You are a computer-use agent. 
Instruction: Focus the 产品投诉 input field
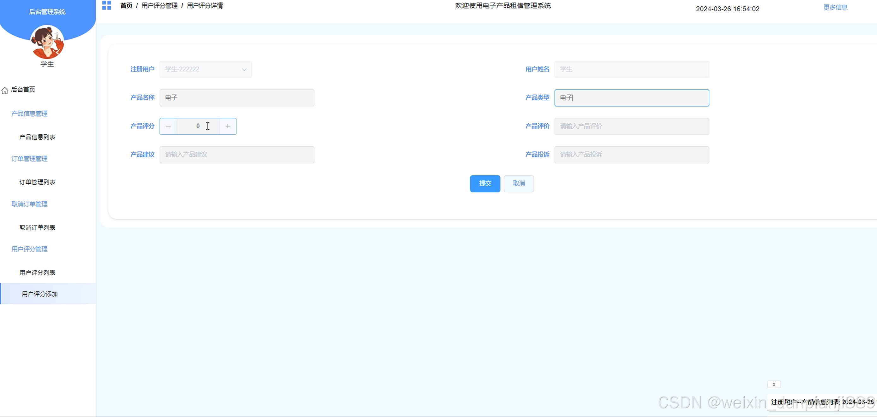tap(632, 155)
